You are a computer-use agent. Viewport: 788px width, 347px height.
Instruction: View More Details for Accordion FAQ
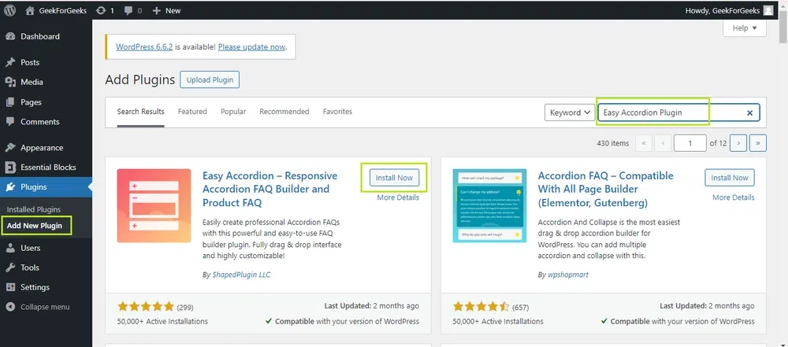coord(733,197)
